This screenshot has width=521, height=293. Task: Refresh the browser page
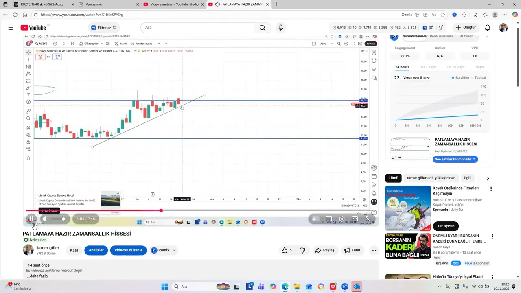15,15
